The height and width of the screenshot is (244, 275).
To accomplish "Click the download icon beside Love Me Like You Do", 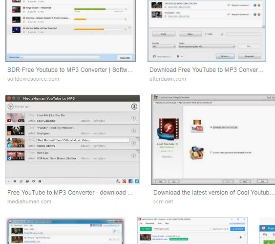I will 133,118.
